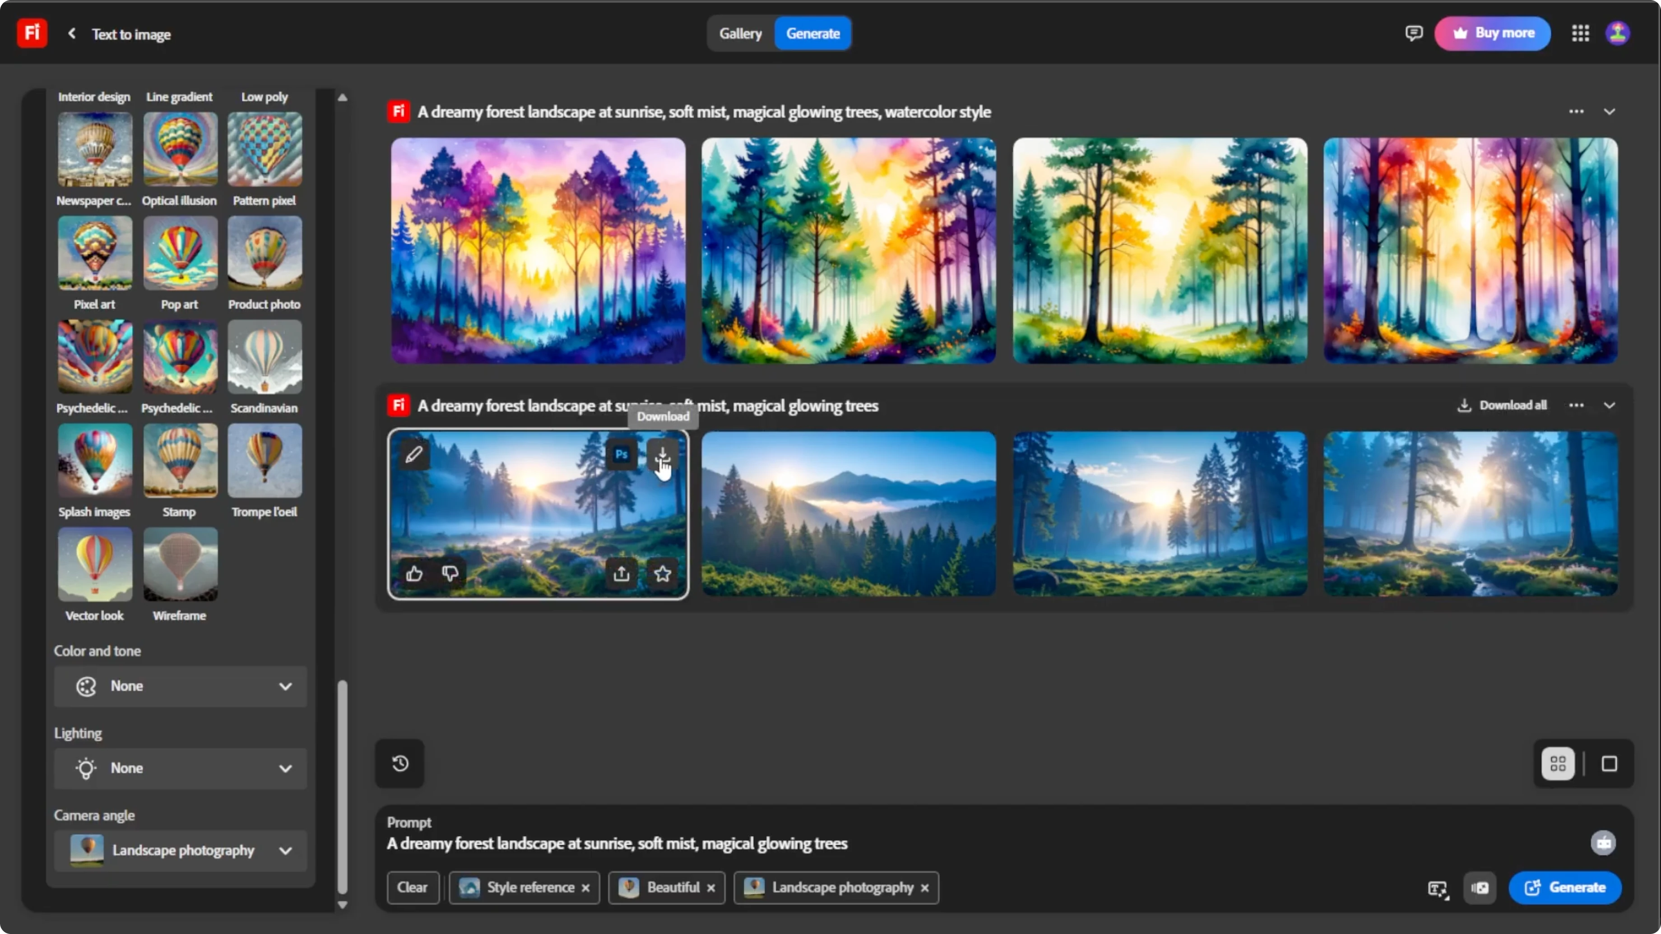Image resolution: width=1661 pixels, height=934 pixels.
Task: Clear all prompt tags
Action: point(413,888)
